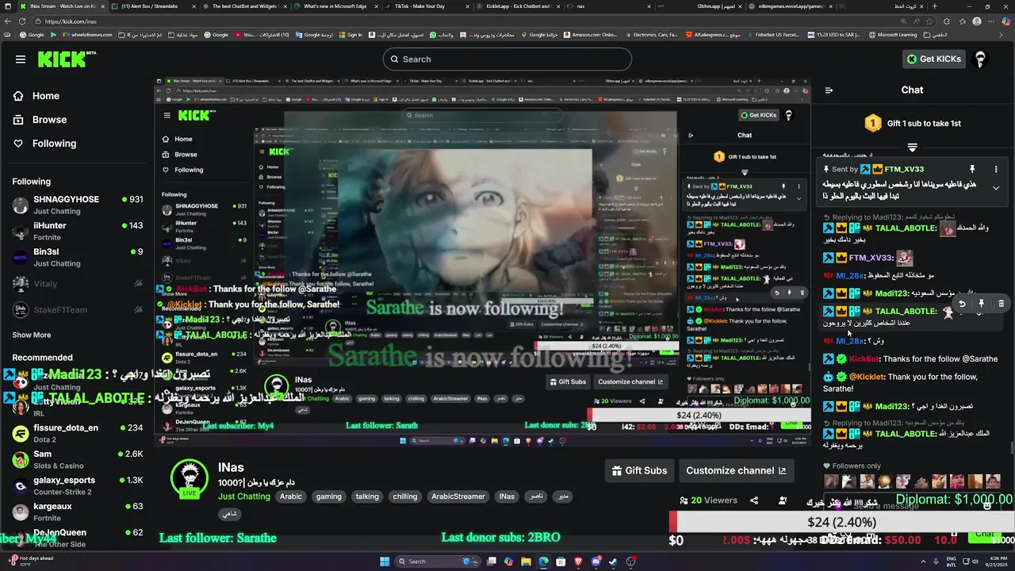Reply to hovered TALAL_ABOTLE message
Viewport: 1015px width, 571px height.
(962, 304)
